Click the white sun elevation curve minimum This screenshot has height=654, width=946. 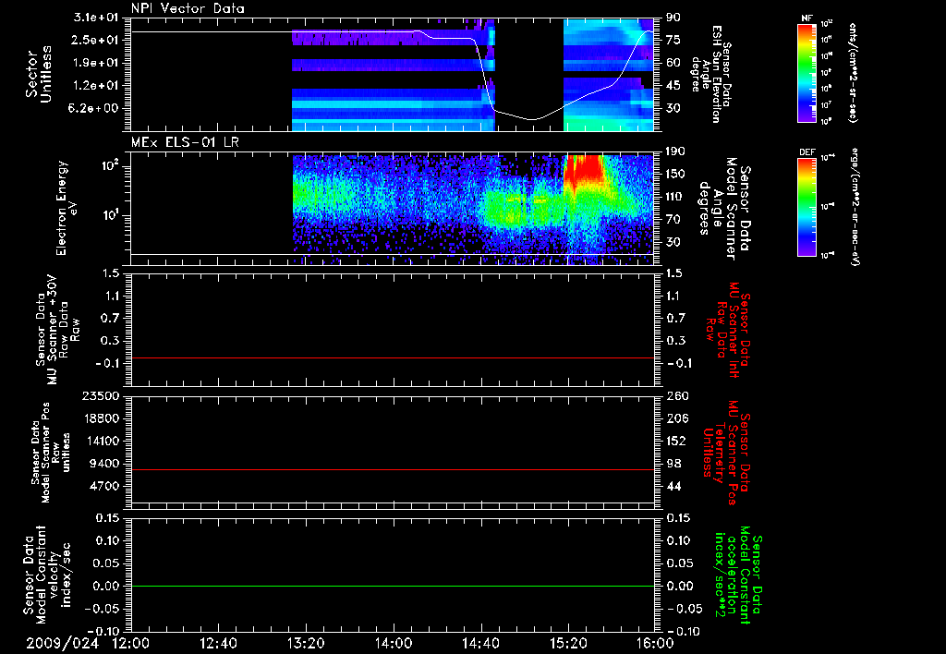pos(532,119)
